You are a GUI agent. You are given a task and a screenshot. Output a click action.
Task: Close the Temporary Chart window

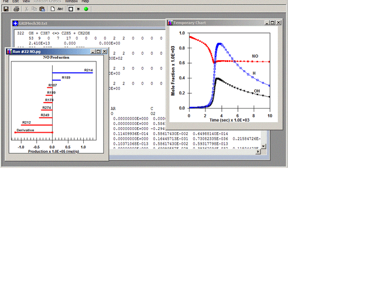tap(278, 22)
